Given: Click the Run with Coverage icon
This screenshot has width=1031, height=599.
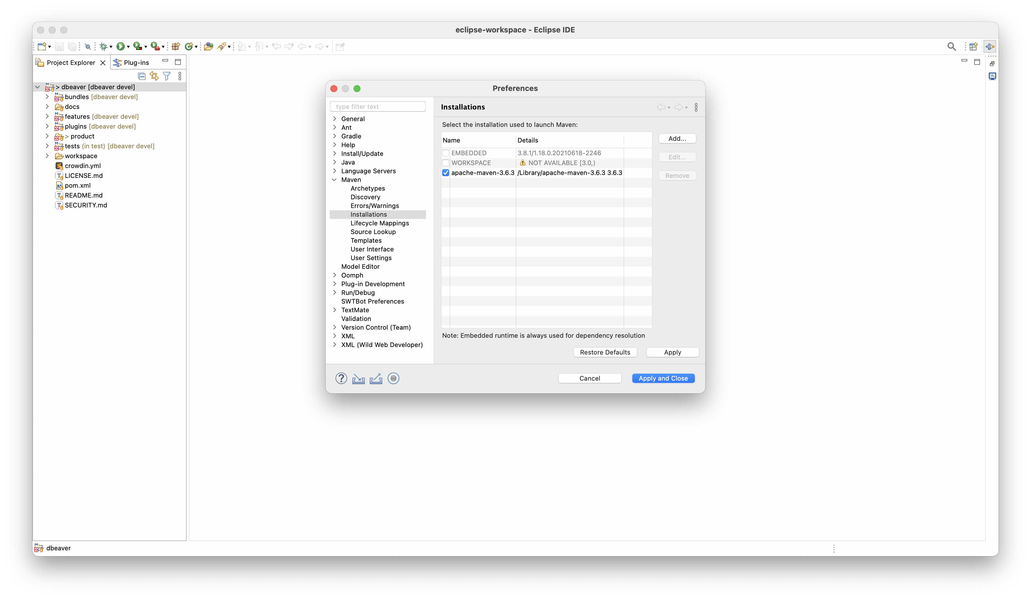Looking at the screenshot, I should coord(137,46).
